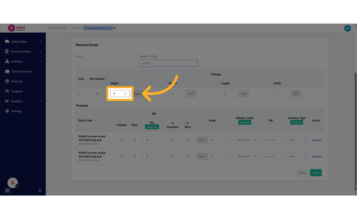Open Settings gear icon in sidebar
Screen dimensions: 357x201
(x=7, y=111)
